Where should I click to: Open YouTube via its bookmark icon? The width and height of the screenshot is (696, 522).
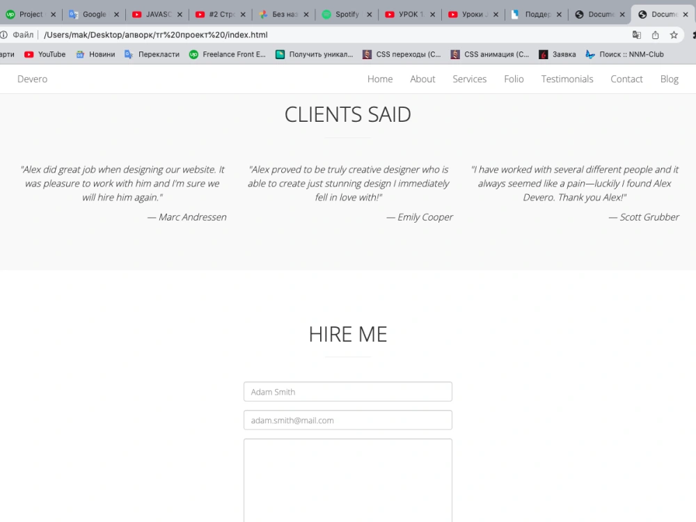[x=30, y=54]
